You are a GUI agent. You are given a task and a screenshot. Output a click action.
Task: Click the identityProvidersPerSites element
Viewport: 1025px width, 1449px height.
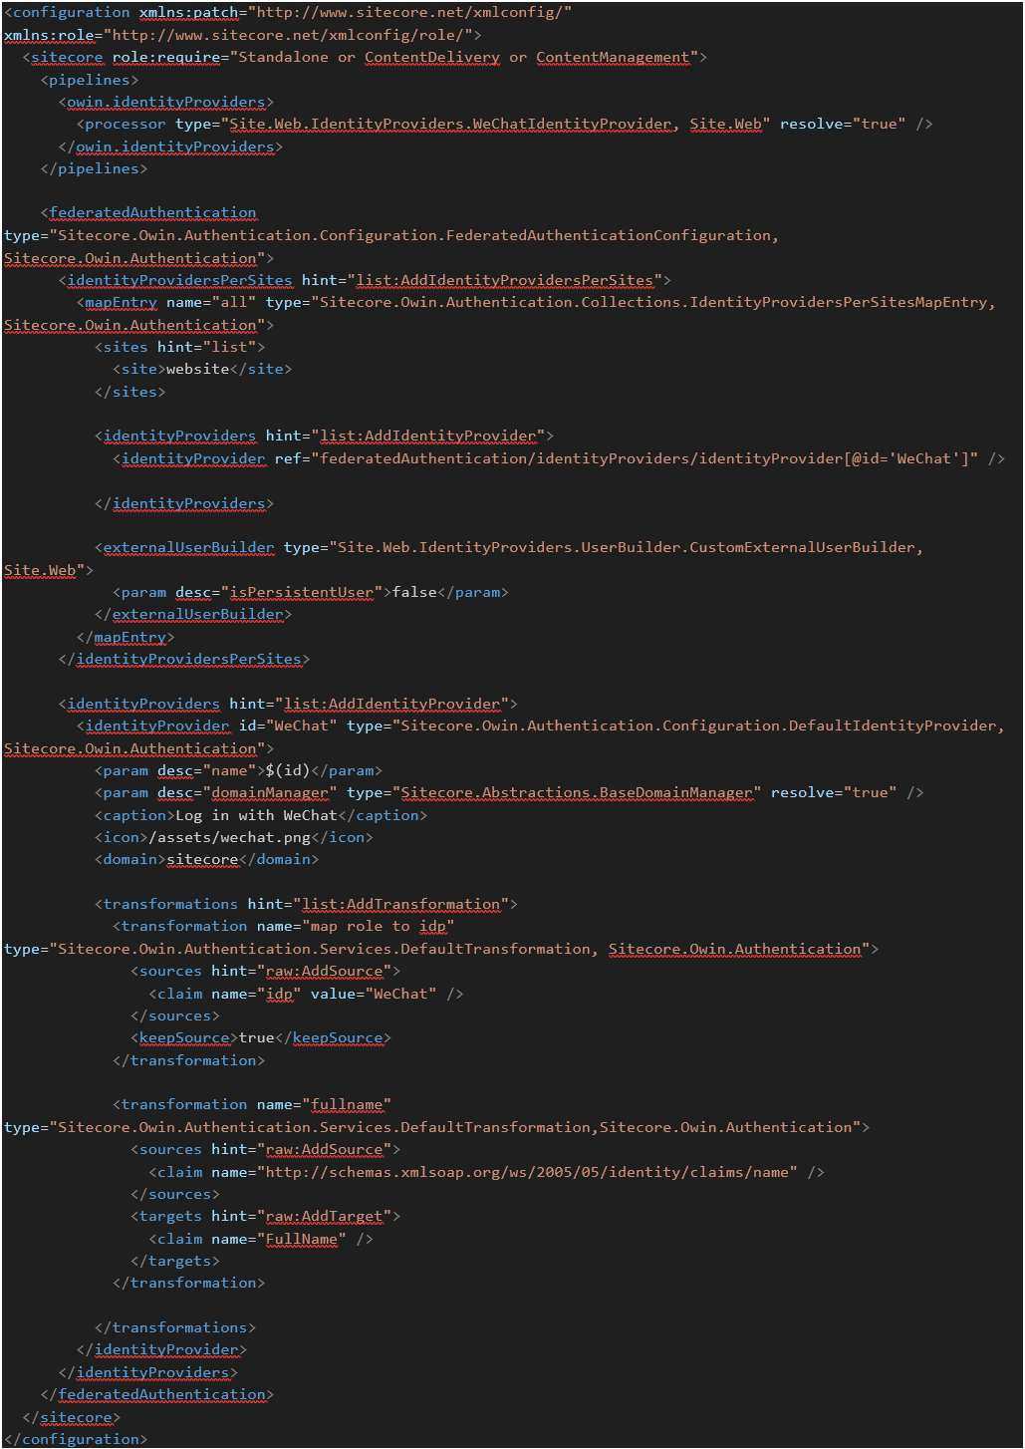pos(179,279)
